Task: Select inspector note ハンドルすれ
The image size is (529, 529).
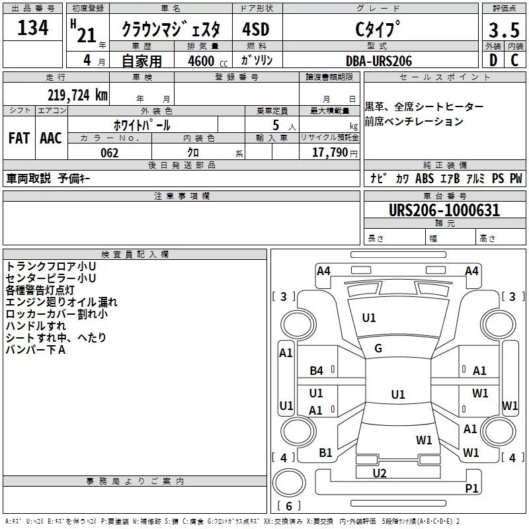Action: [36, 326]
